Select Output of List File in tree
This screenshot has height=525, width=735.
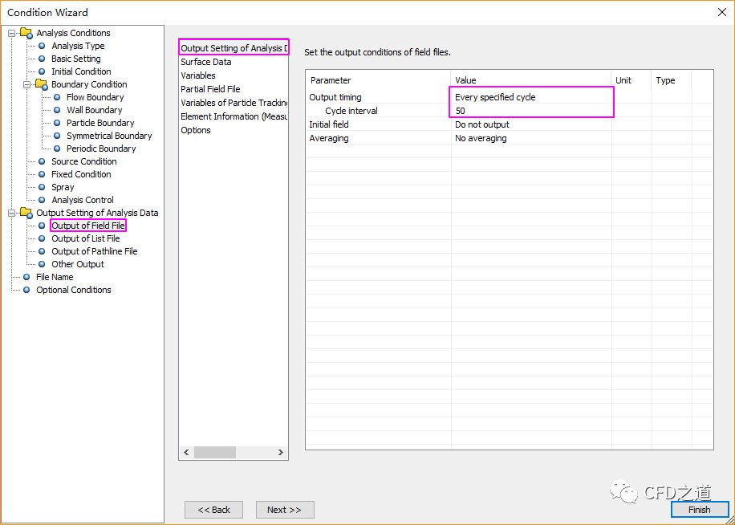[85, 238]
